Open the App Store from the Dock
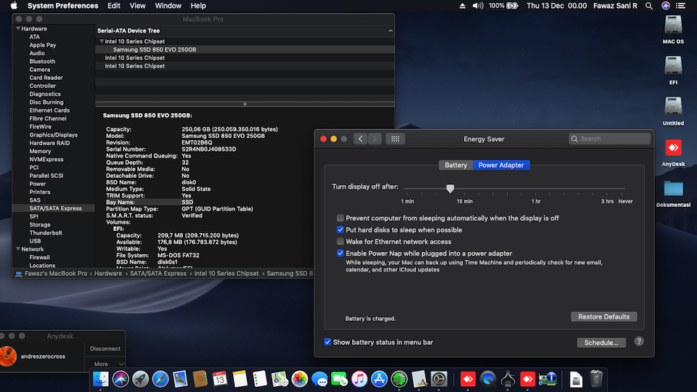Image resolution: width=697 pixels, height=392 pixels. coord(379,378)
